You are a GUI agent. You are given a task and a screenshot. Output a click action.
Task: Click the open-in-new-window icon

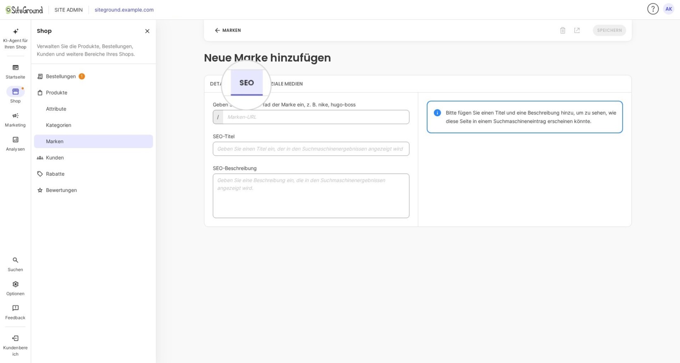pos(577,30)
